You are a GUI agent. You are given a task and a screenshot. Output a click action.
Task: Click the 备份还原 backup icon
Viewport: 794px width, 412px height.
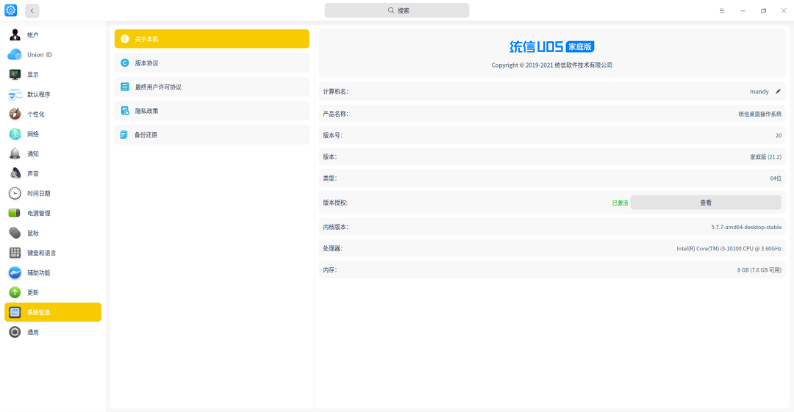pos(124,134)
